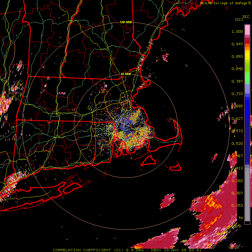Pick the bright green color bar segment

pos(247,76)
